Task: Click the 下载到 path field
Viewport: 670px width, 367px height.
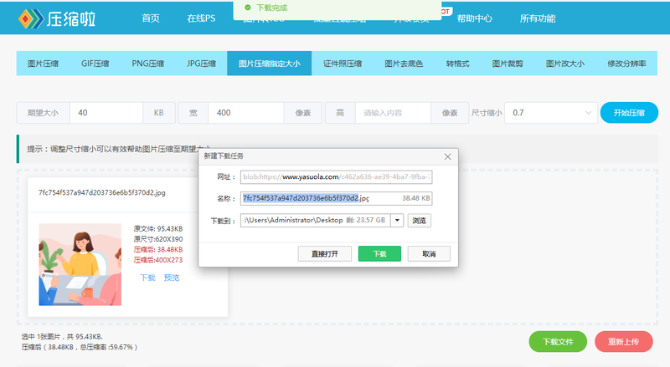Action: [316, 220]
